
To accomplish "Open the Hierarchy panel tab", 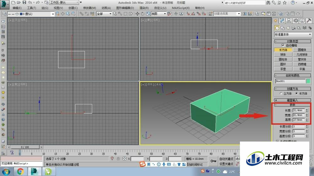I will 289,21.
